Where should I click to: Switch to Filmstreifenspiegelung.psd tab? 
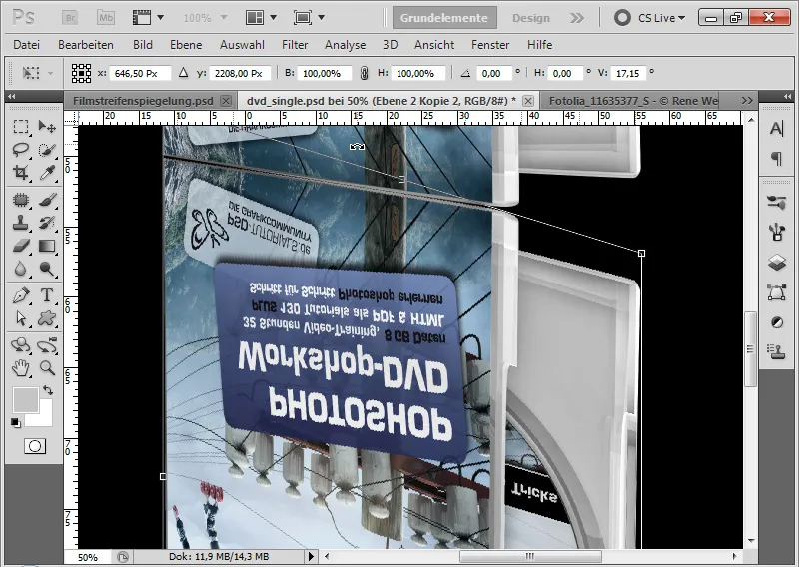click(x=143, y=101)
